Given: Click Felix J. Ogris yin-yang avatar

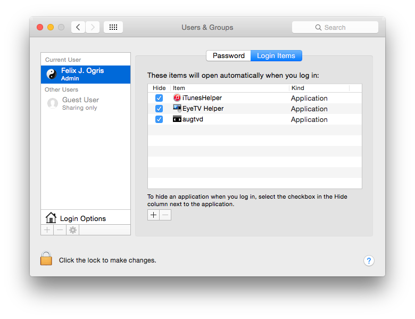Looking at the screenshot, I should 52,75.
